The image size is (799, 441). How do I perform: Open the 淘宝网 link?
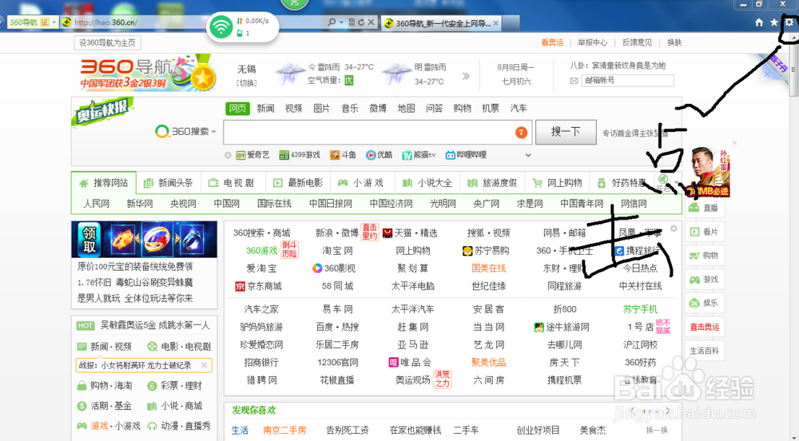(337, 251)
